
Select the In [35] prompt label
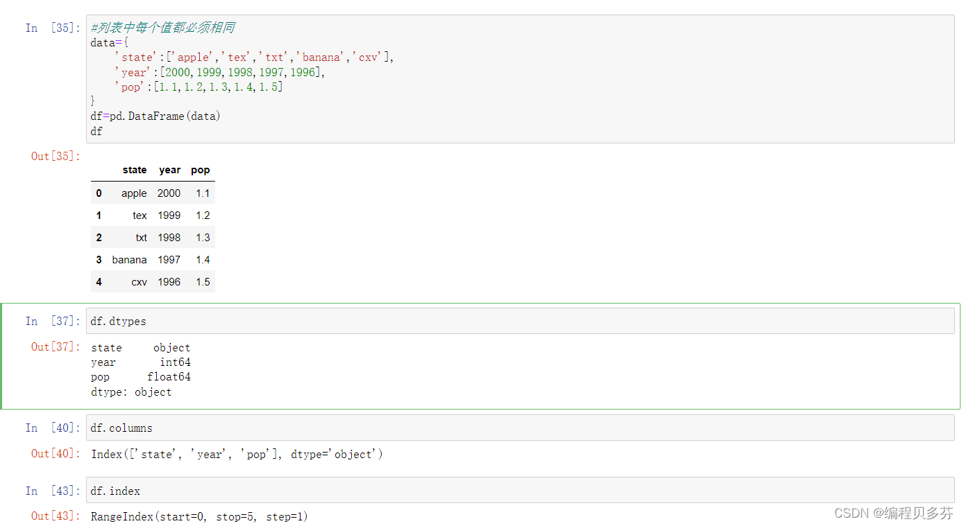(53, 28)
